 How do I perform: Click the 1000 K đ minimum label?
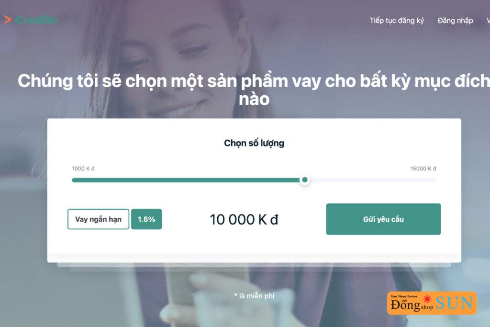coord(83,169)
